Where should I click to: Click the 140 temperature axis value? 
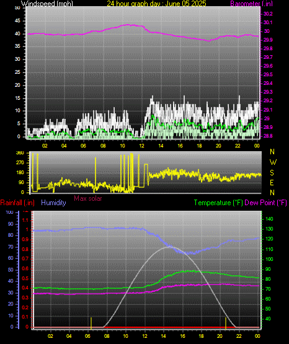click(269, 219)
